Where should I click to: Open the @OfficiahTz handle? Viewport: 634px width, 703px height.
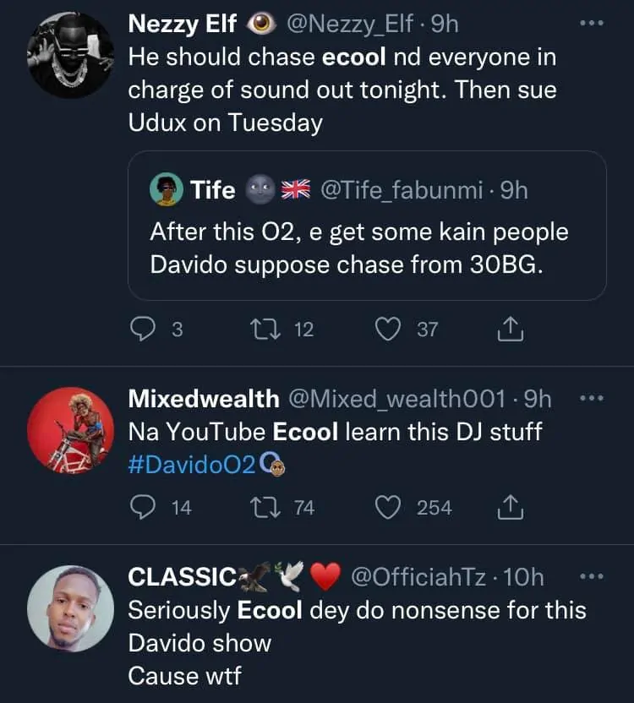click(418, 577)
